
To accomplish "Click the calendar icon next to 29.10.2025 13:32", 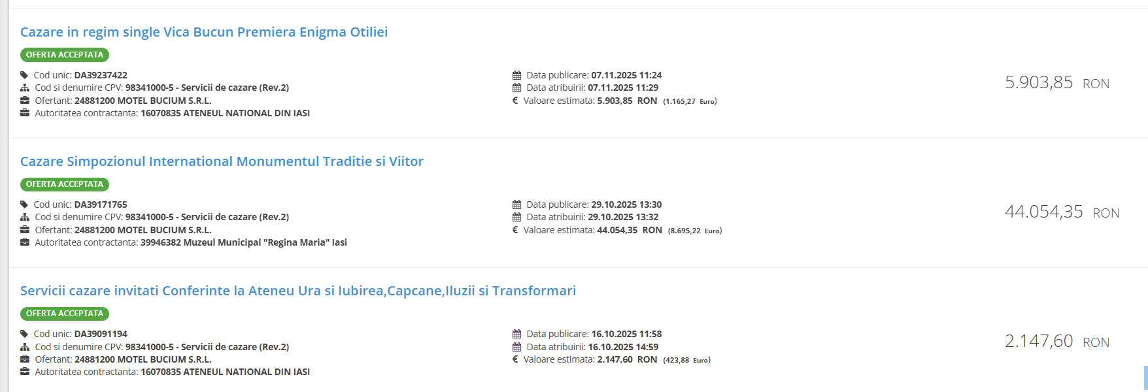I will coord(516,217).
